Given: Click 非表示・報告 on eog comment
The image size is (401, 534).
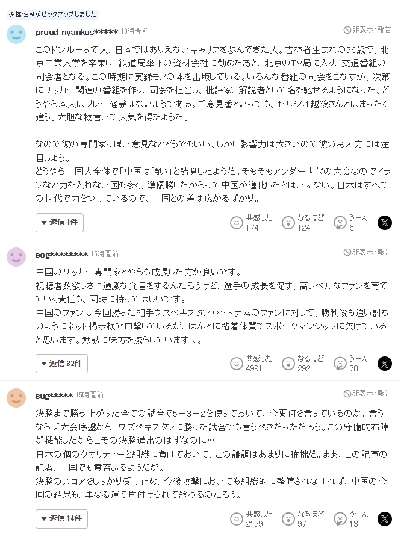Looking at the screenshot, I should pyautogui.click(x=367, y=252).
